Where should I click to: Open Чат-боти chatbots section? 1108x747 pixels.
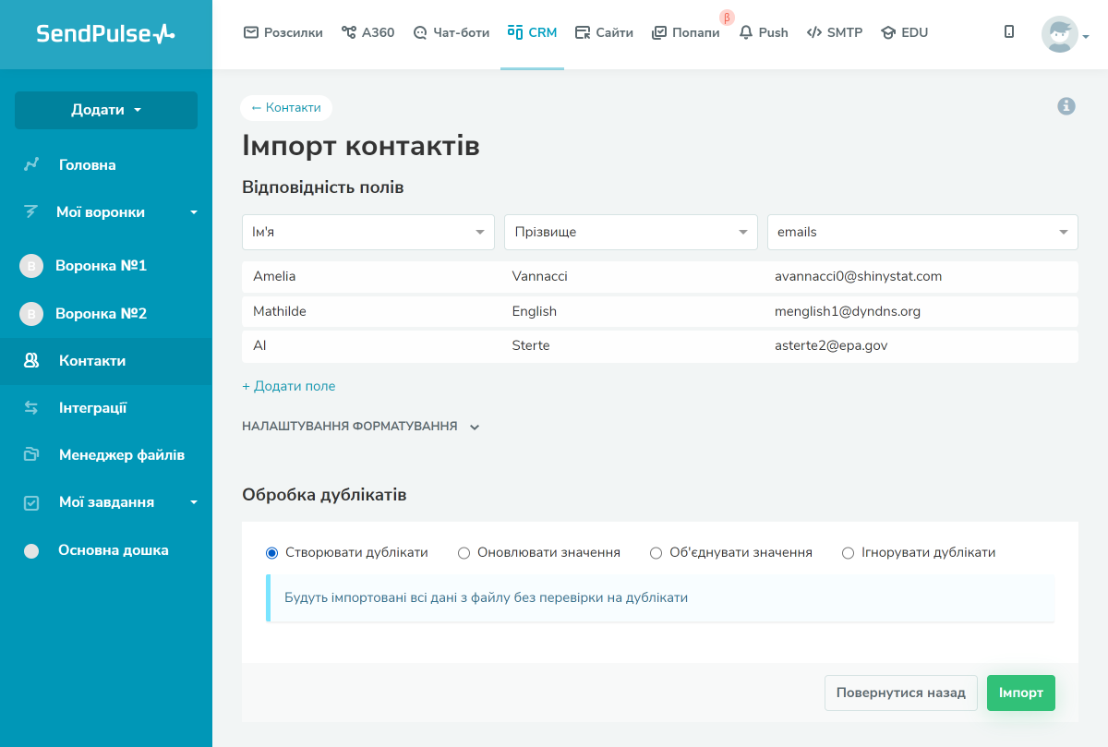[451, 32]
